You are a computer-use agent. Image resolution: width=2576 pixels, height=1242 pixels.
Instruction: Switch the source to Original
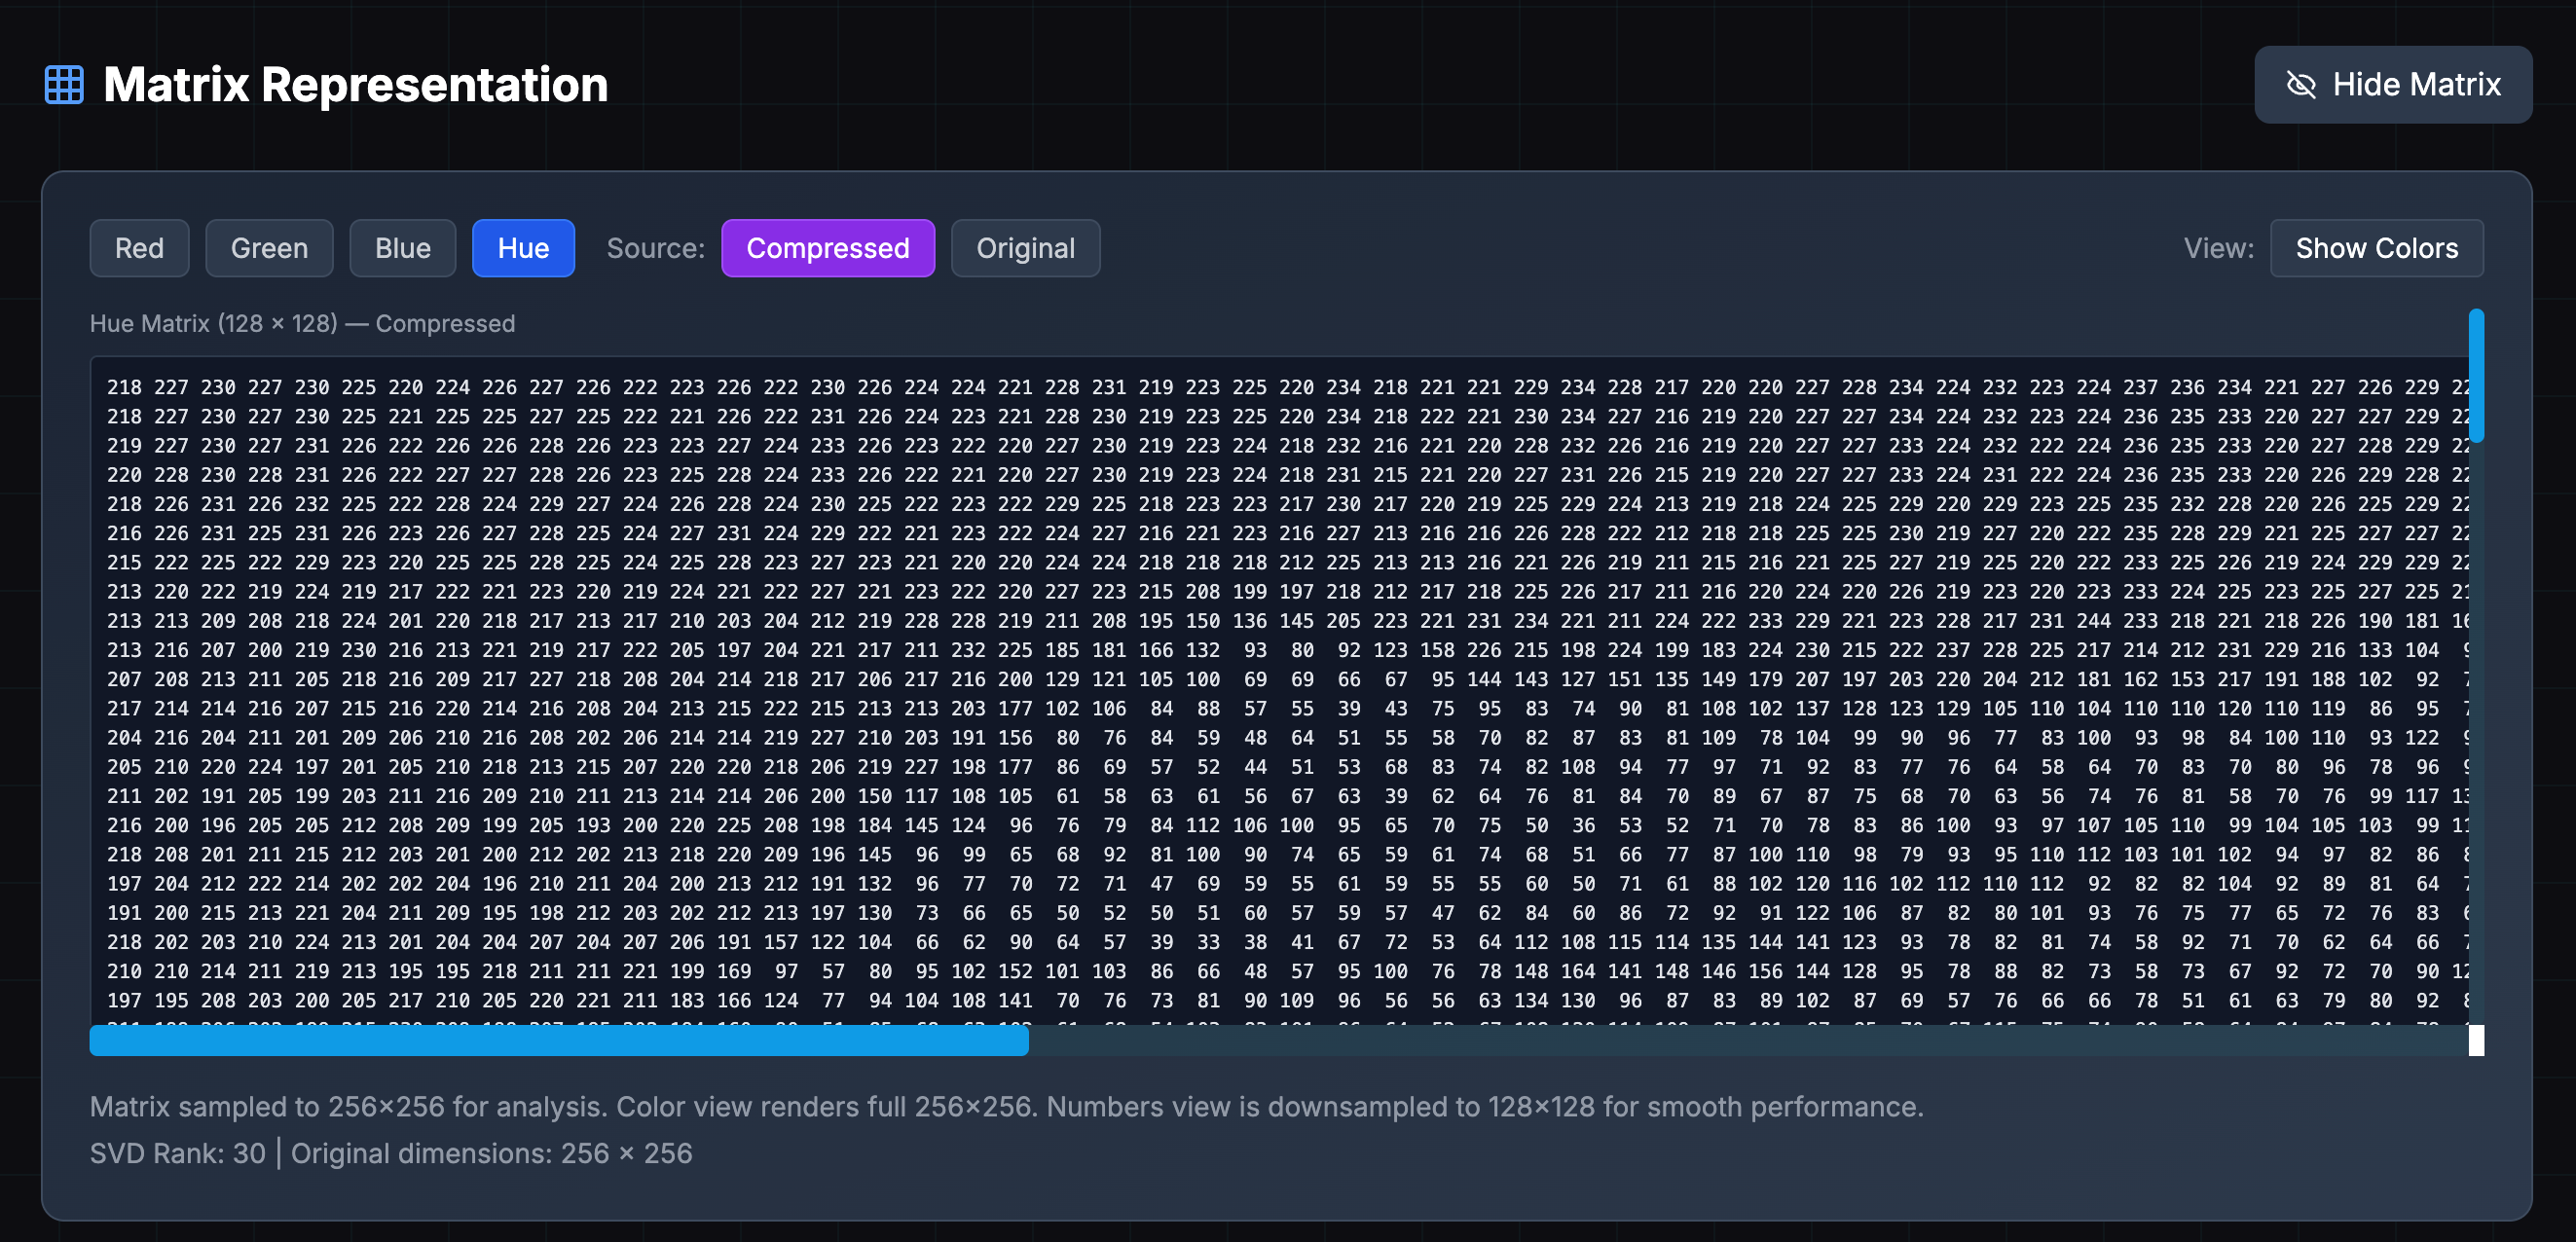point(1025,248)
